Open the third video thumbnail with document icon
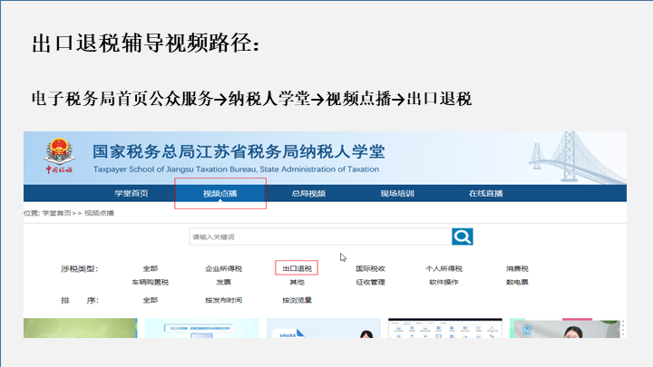Viewport: 653px width, 367px height. tap(324, 328)
